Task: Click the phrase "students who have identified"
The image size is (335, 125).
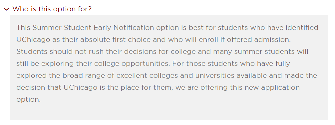Action: click(268, 28)
